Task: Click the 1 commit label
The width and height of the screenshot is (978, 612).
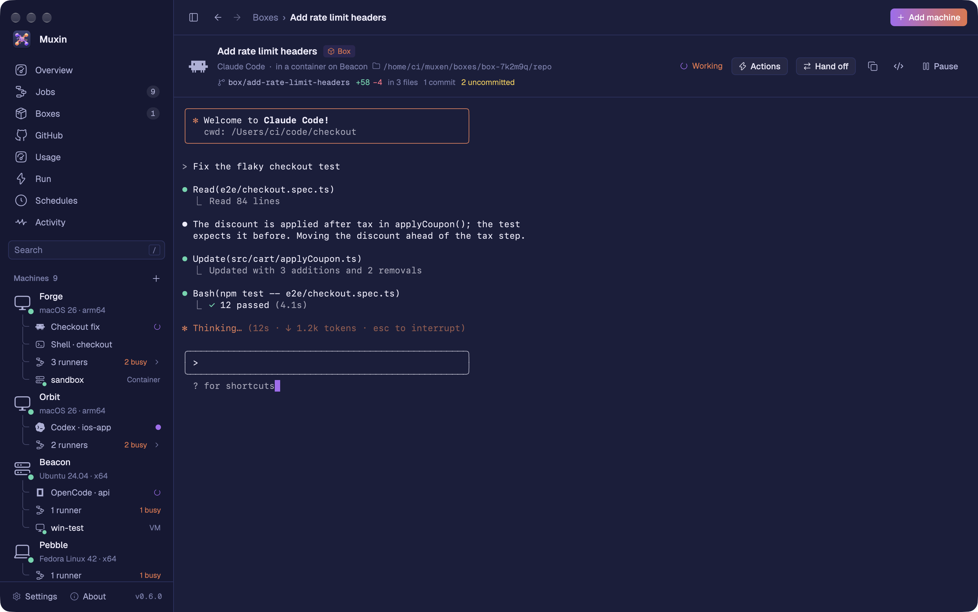Action: pos(439,82)
